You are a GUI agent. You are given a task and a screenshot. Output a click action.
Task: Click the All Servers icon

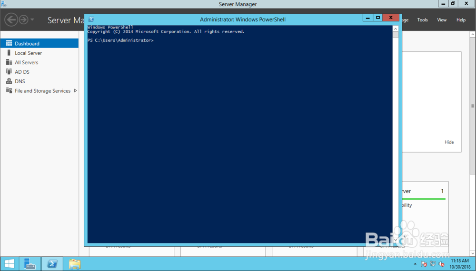coord(9,62)
